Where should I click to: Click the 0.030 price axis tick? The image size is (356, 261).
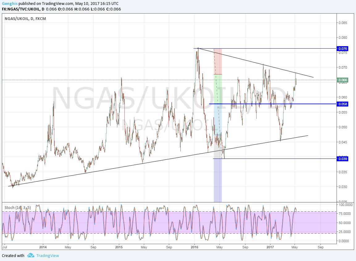pos(343,187)
